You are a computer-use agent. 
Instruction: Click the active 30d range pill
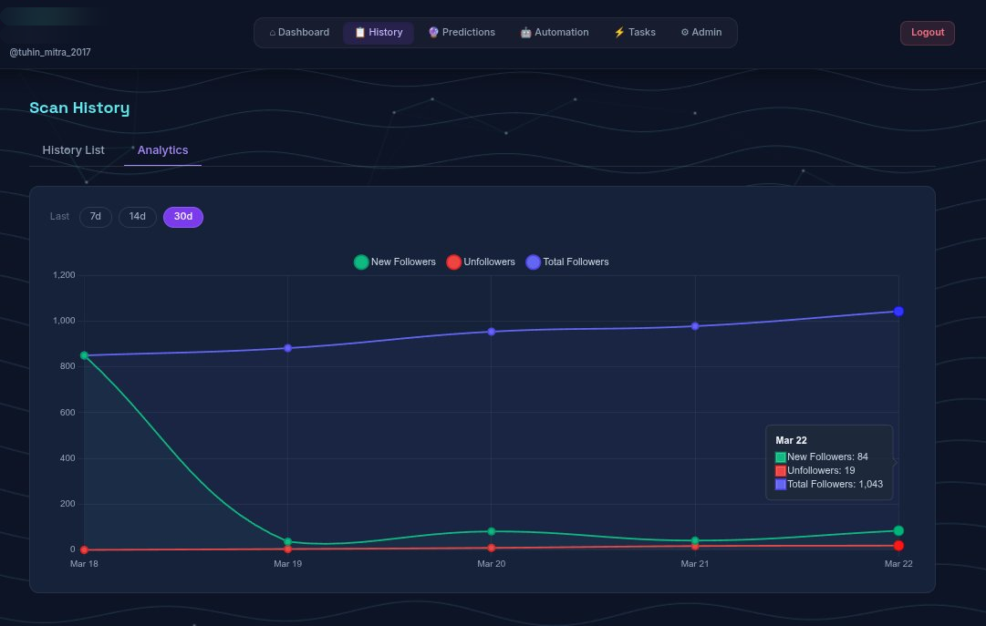[x=182, y=217]
